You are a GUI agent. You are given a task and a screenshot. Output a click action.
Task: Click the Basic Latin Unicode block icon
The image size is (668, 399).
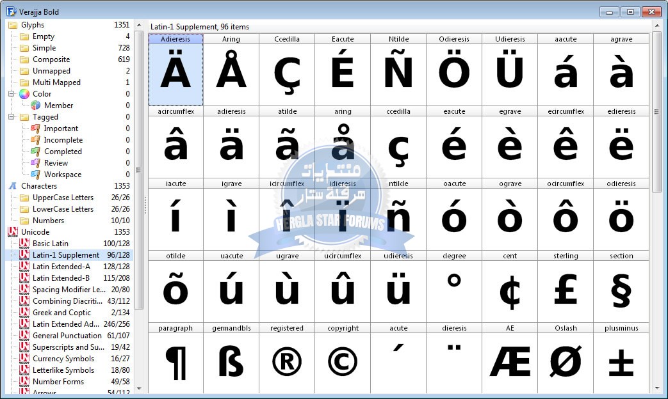pyautogui.click(x=24, y=244)
